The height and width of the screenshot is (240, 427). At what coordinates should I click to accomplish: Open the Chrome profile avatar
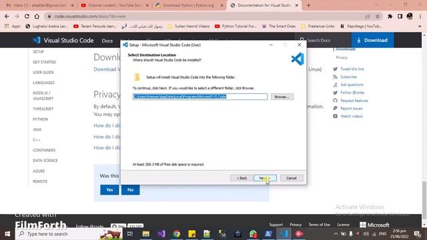(410, 16)
